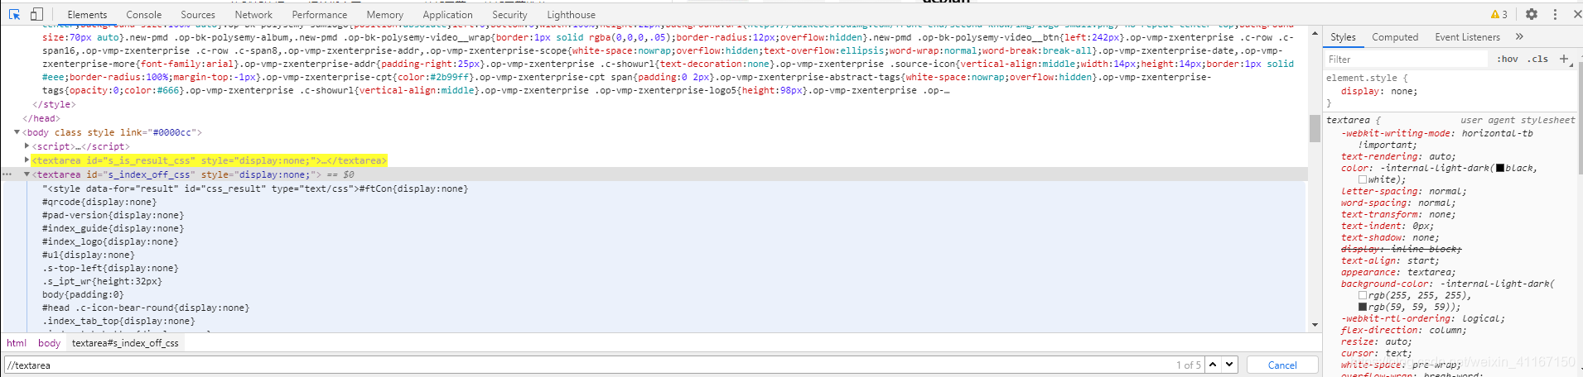Click the three-dot actions for selected node
The width and height of the screenshot is (1583, 377).
click(7, 174)
